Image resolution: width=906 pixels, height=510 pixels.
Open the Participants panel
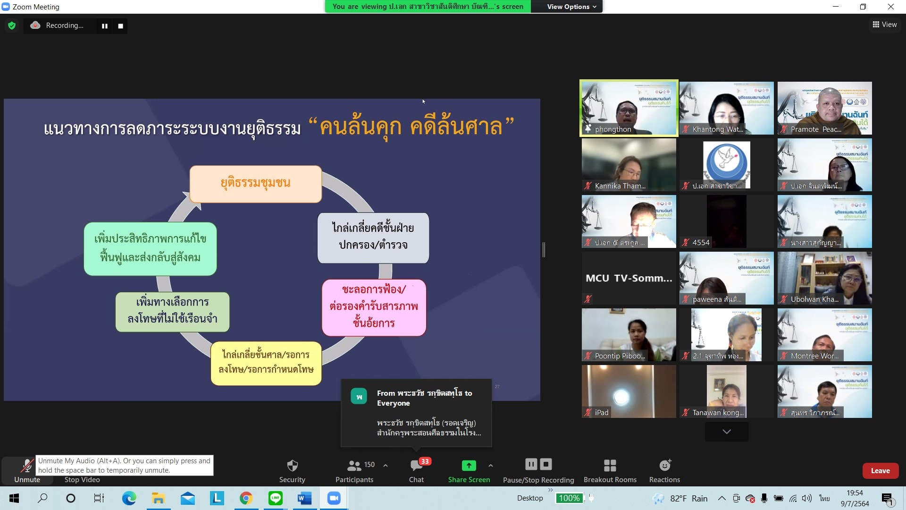coord(354,466)
